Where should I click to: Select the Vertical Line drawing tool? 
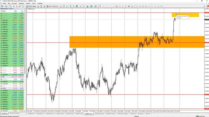click(x=107, y=6)
